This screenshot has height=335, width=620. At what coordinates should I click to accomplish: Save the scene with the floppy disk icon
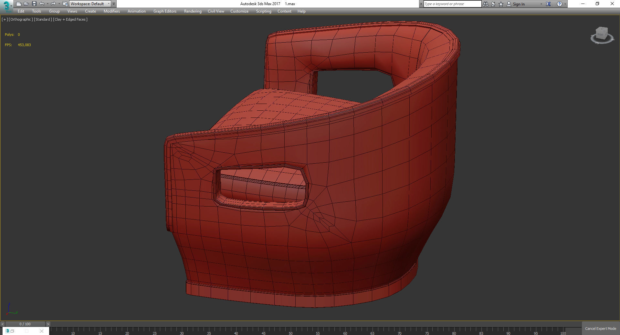[x=34, y=4]
